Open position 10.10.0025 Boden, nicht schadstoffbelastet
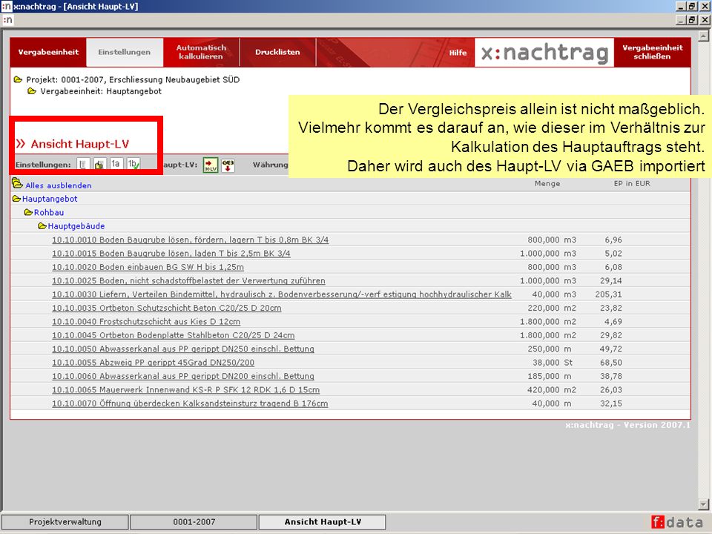This screenshot has width=712, height=534. tap(188, 280)
